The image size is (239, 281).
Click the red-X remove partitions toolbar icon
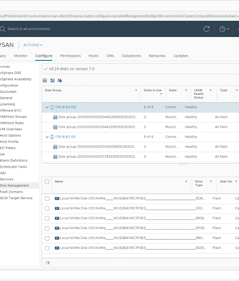(x=60, y=80)
